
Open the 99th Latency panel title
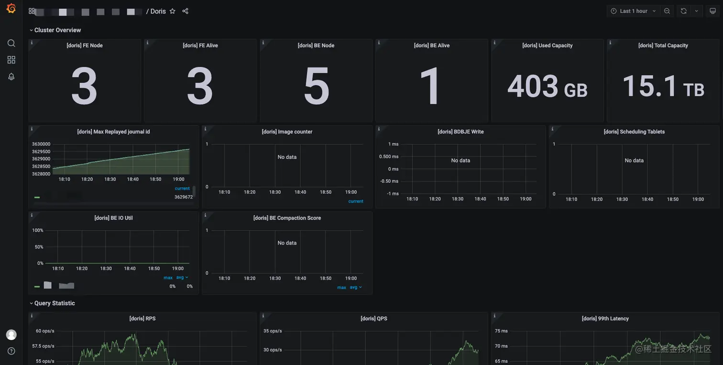(605, 319)
